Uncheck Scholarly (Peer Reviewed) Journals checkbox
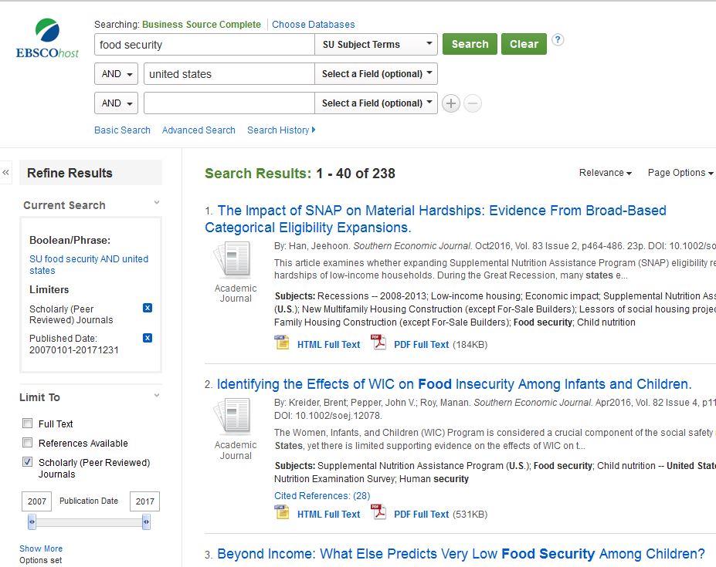 coord(27,461)
